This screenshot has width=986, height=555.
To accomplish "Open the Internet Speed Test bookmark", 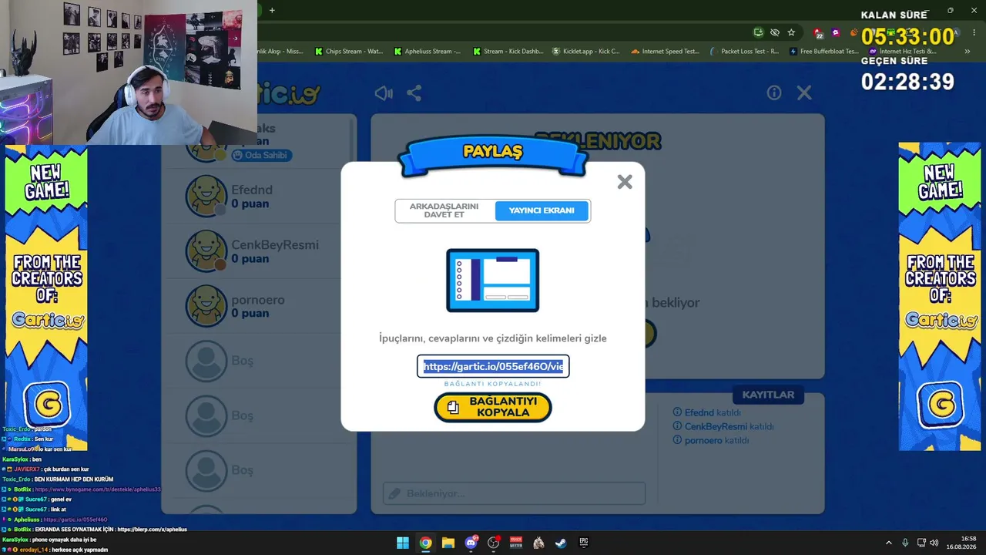I will [x=665, y=52].
